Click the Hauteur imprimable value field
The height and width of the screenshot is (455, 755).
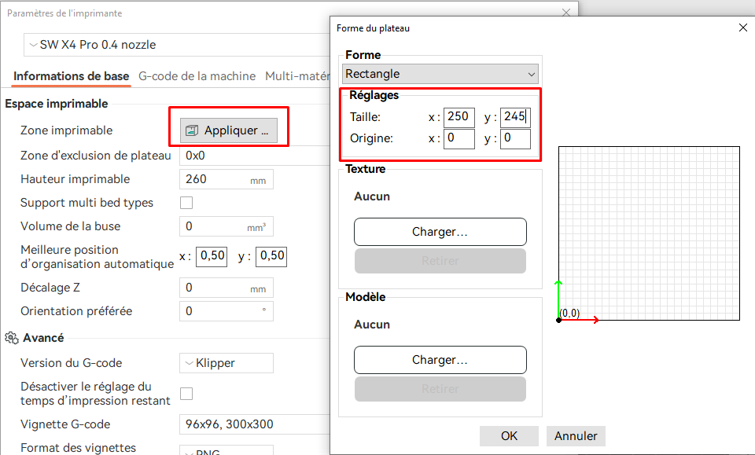coord(226,179)
